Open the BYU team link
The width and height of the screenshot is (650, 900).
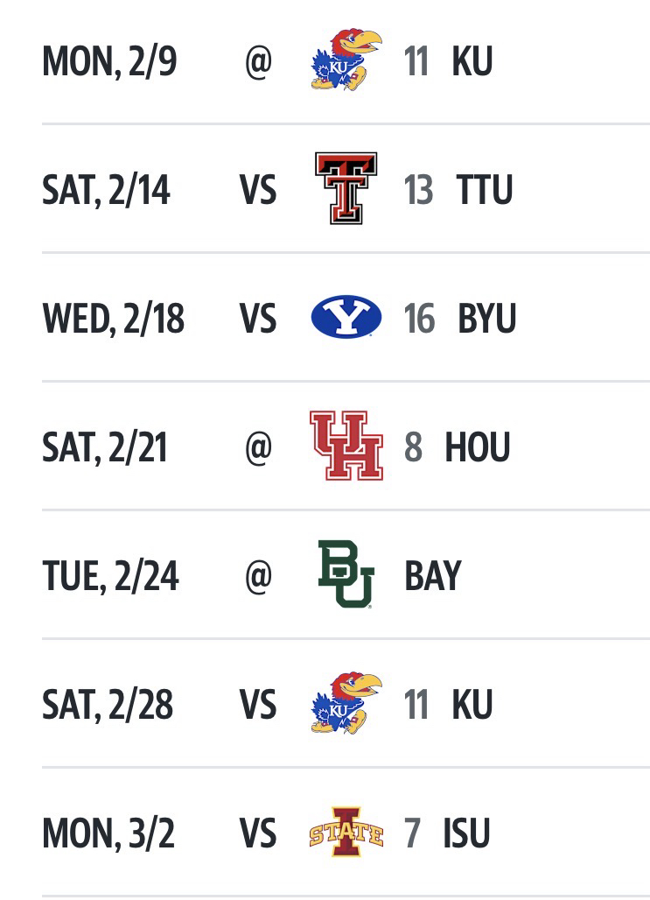coord(486,318)
